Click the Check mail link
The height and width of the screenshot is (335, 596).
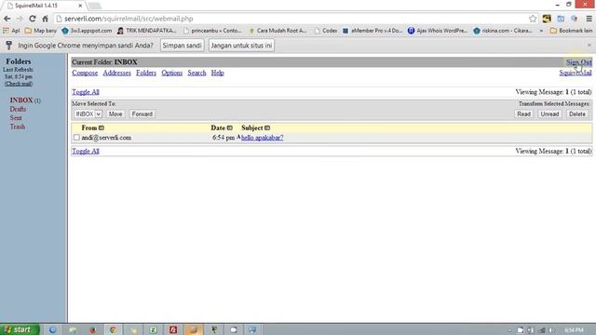click(19, 84)
